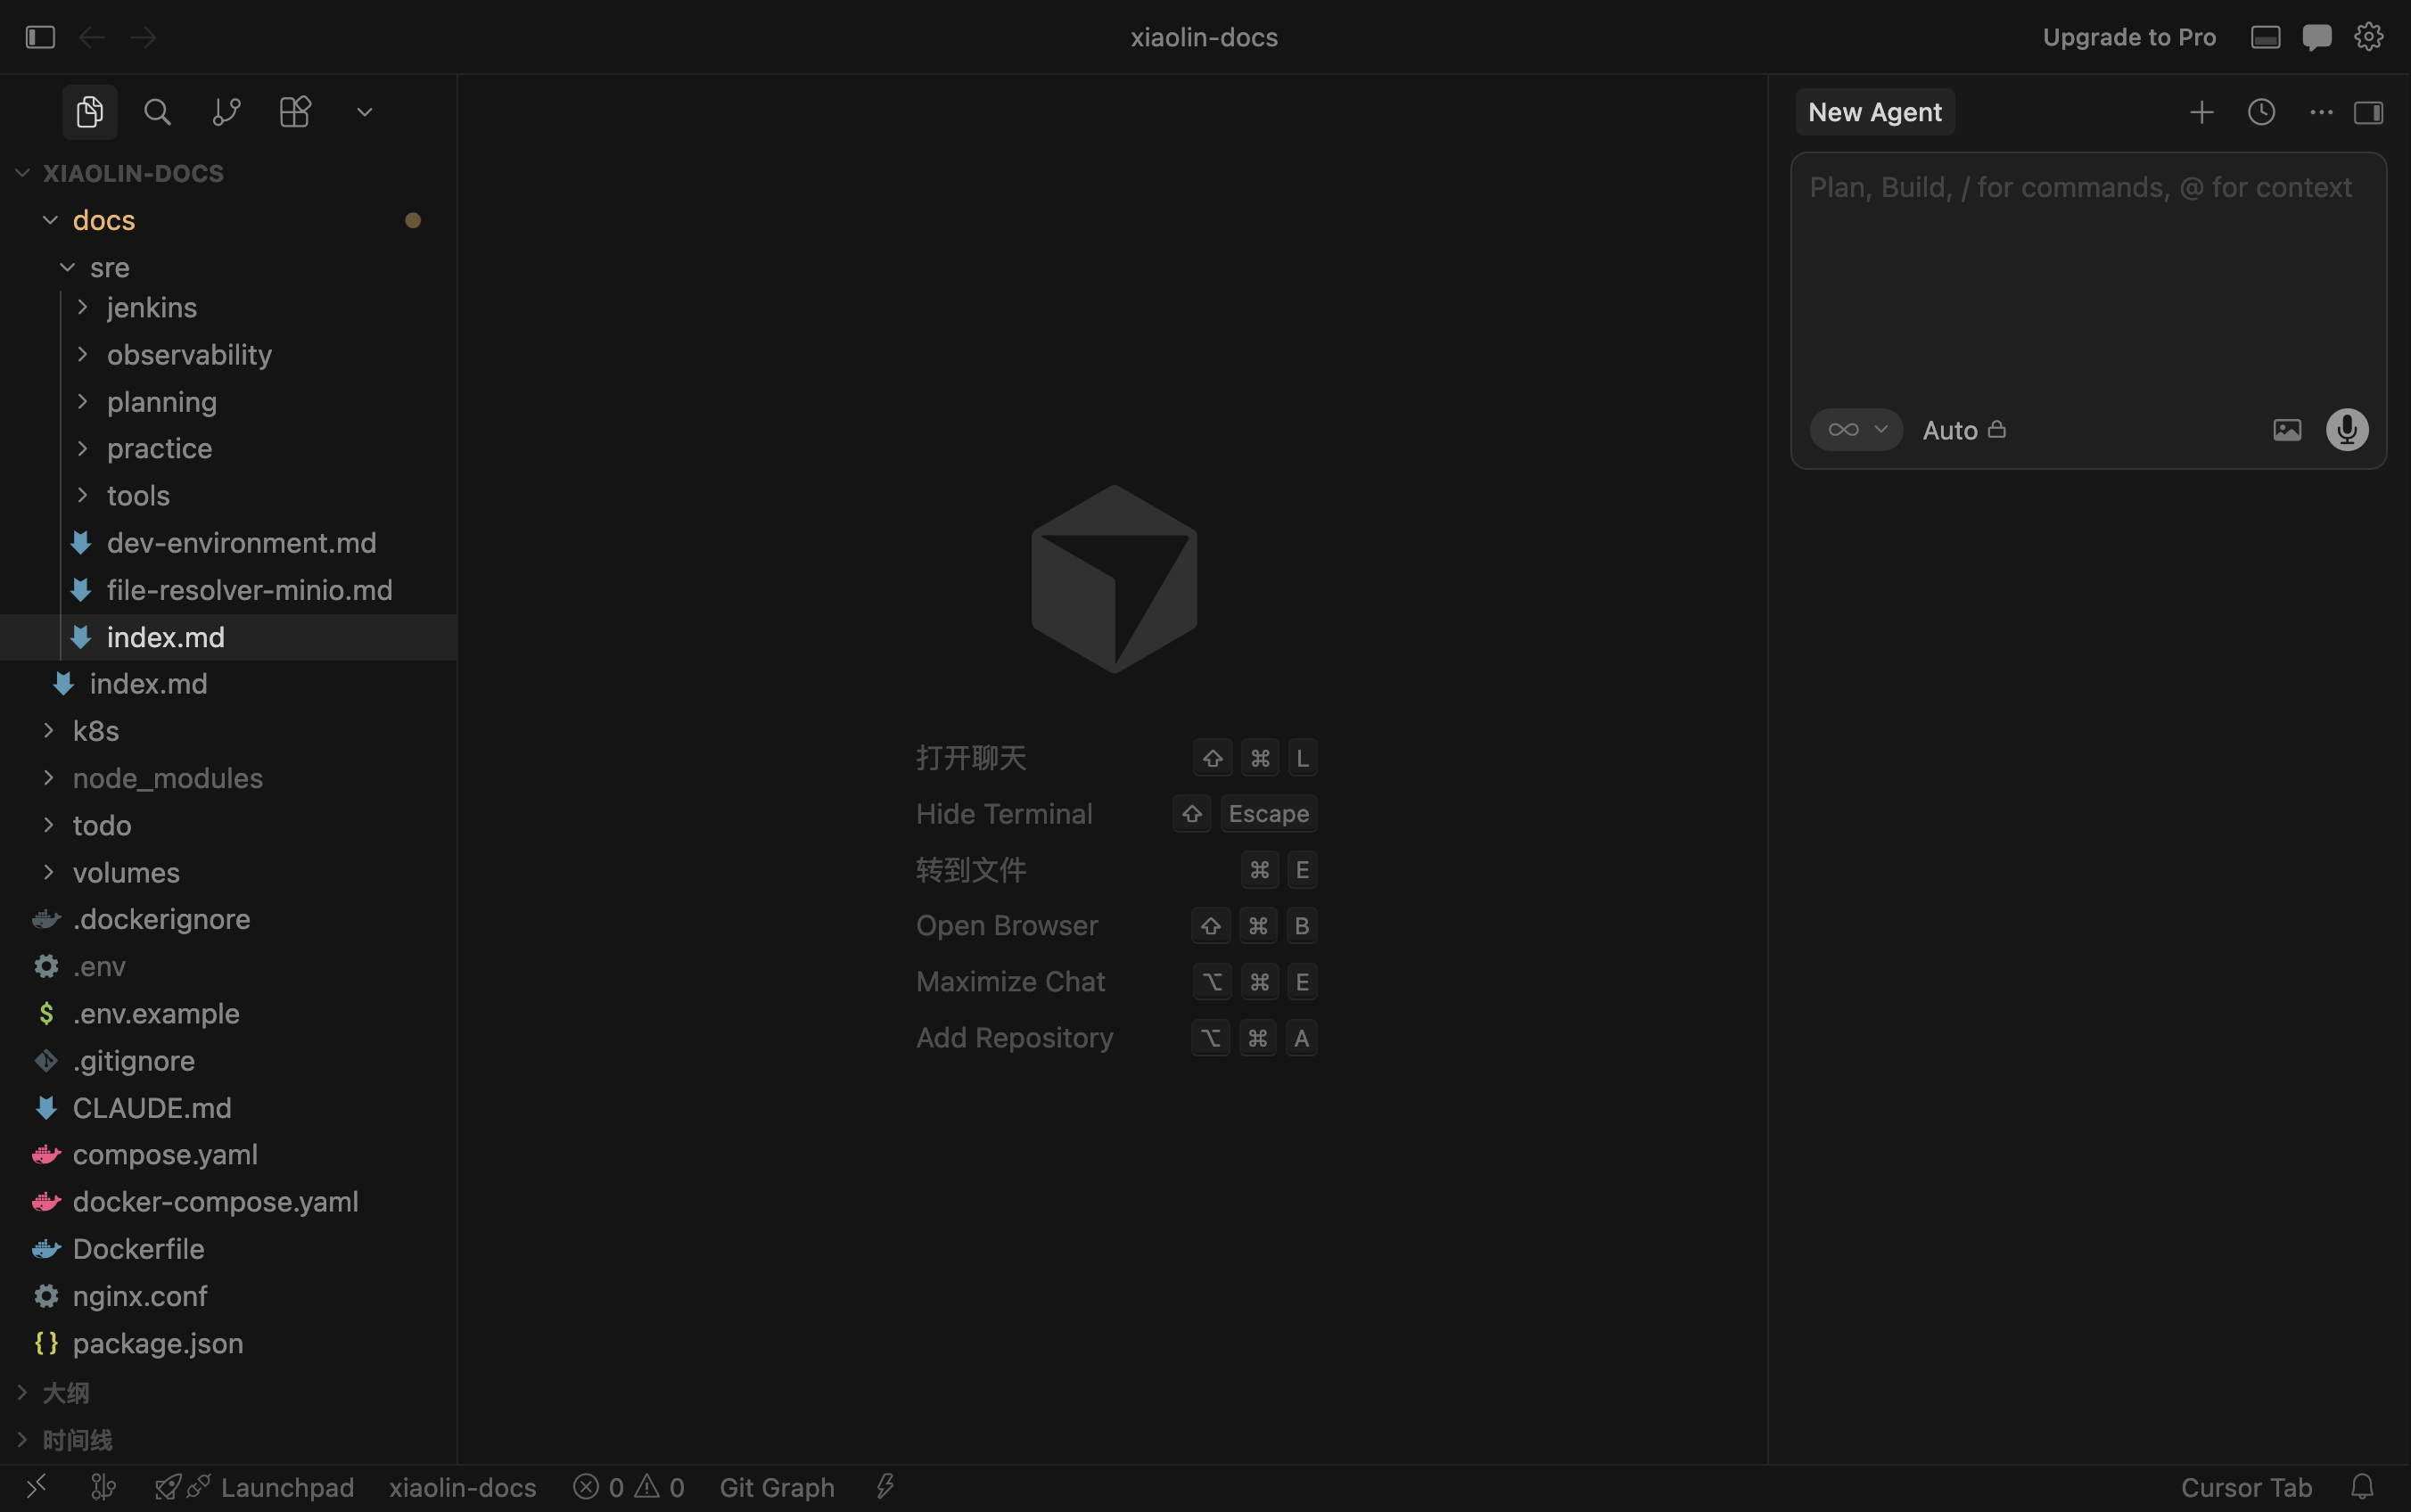Open the Search view
This screenshot has width=2411, height=1512.
point(157,112)
